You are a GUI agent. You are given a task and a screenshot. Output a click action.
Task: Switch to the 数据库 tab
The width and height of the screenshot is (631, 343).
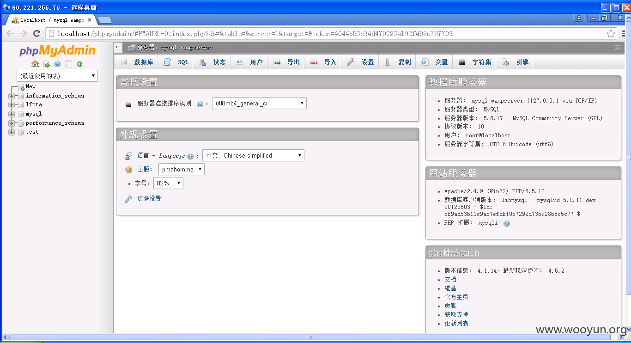pyautogui.click(x=137, y=62)
